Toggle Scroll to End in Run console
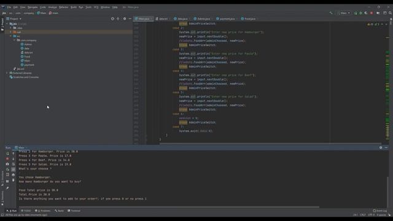This screenshot has height=221, width=393. point(14,169)
